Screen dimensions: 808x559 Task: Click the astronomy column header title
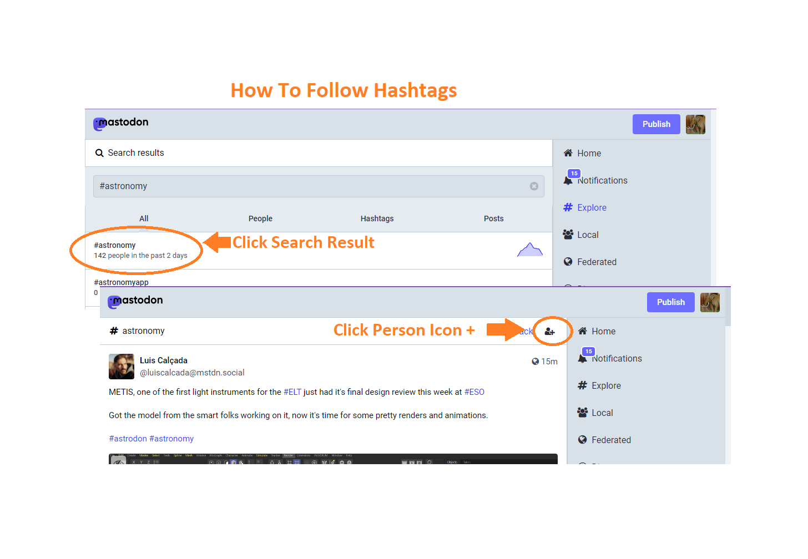click(143, 331)
